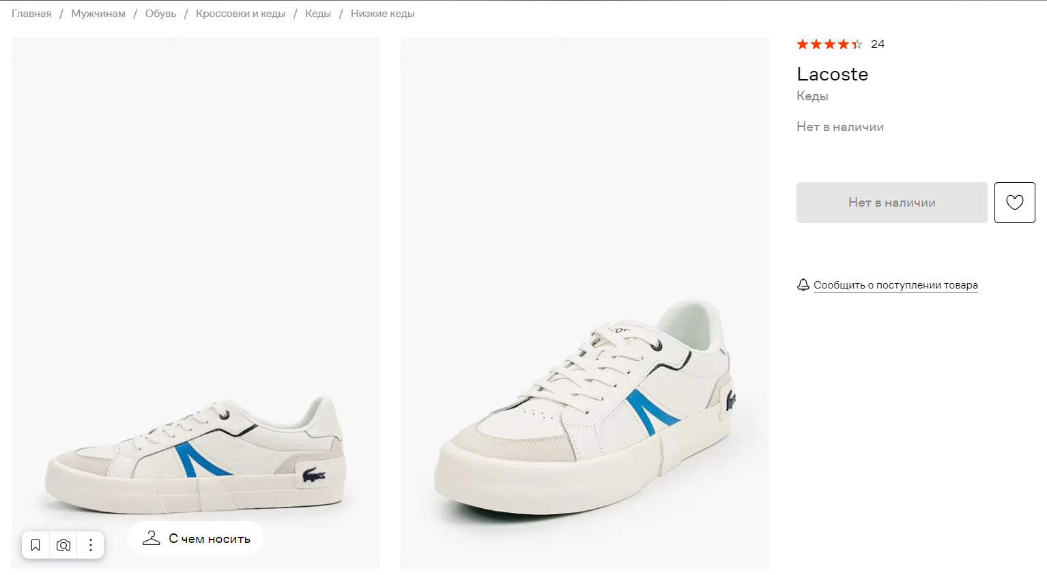Open the Кроссовки и кеды breadcrumb

240,14
